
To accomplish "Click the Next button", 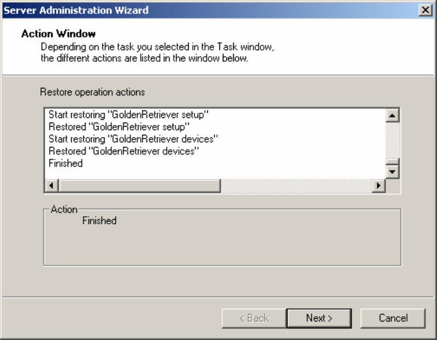I will point(319,317).
